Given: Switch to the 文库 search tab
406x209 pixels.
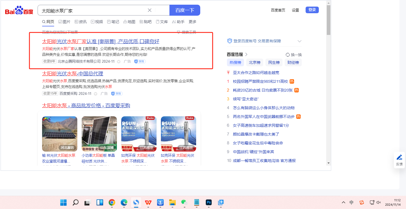Looking at the screenshot, I should pyautogui.click(x=162, y=22).
